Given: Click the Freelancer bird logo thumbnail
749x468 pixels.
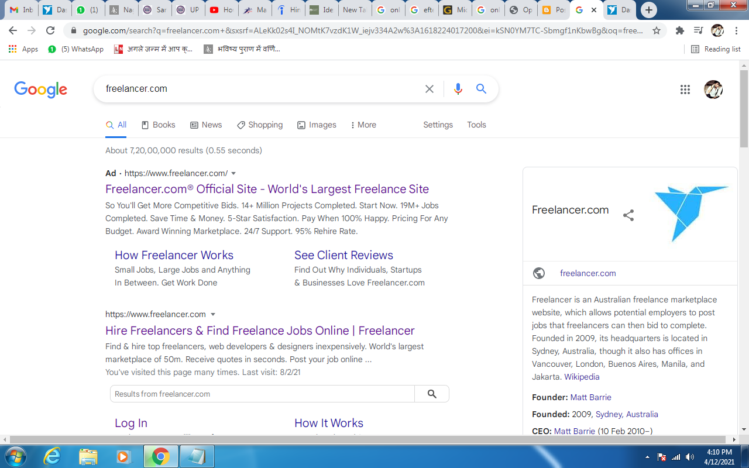Looking at the screenshot, I should pyautogui.click(x=692, y=214).
